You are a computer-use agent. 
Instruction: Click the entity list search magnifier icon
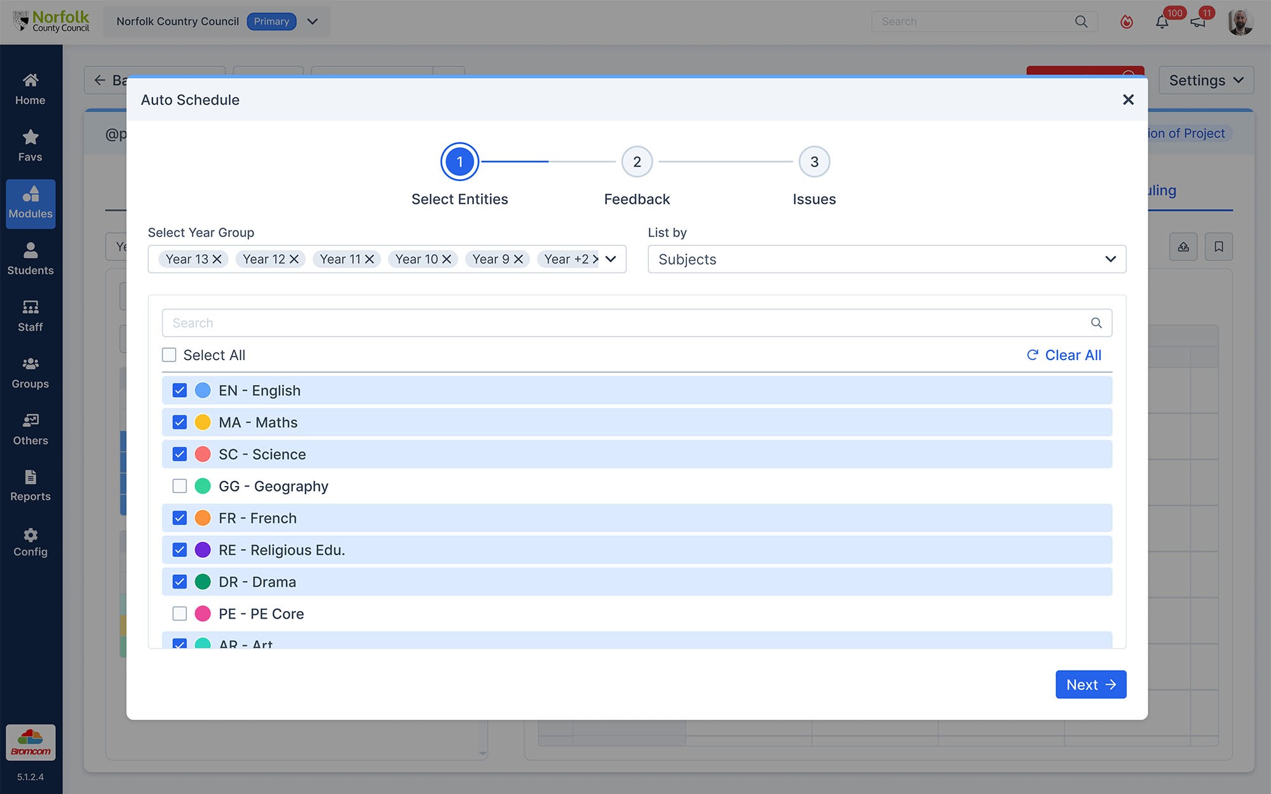tap(1096, 323)
